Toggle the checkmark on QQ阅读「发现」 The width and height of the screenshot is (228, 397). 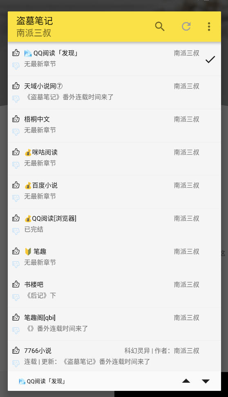pyautogui.click(x=210, y=59)
